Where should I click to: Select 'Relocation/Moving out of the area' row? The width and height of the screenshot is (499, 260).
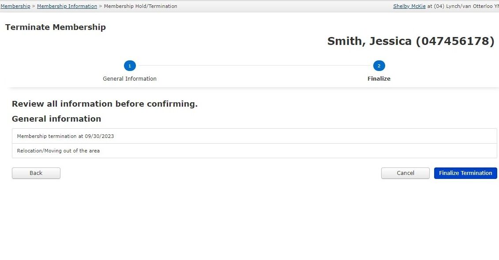coord(254,151)
